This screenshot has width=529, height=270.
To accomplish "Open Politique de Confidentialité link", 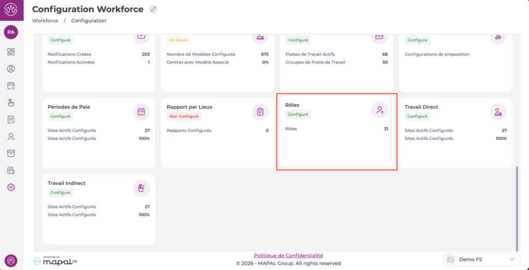I will [288, 256].
